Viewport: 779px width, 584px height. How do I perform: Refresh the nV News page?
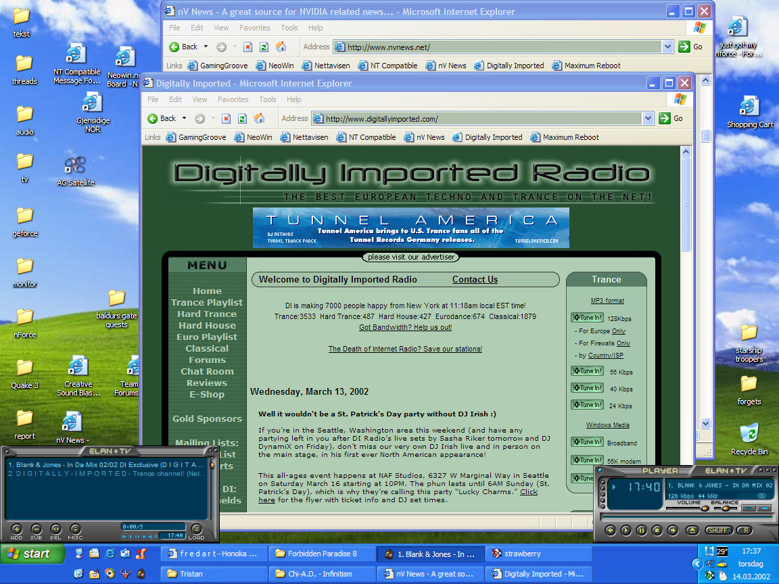pos(264,47)
